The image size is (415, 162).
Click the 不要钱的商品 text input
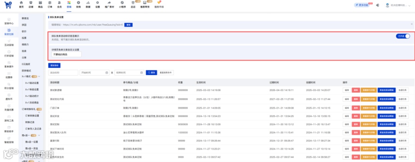point(66,54)
